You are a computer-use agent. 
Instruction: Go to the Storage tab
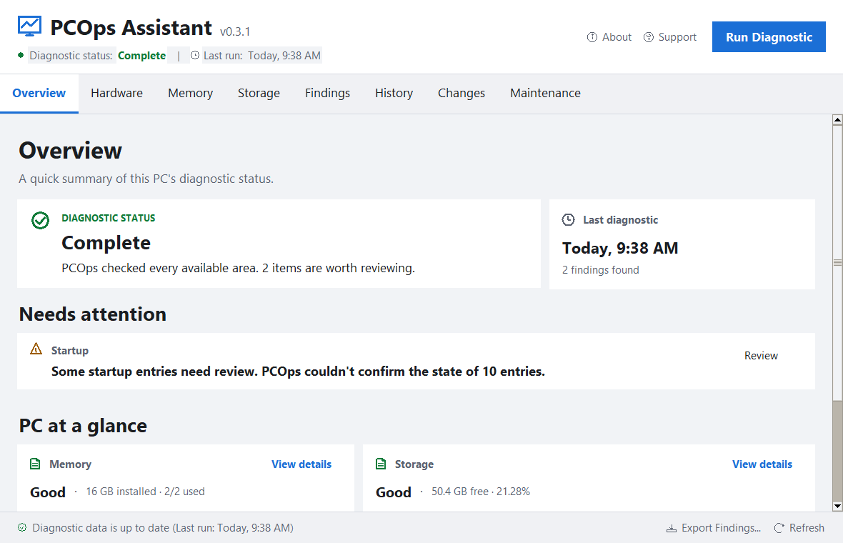coord(259,93)
